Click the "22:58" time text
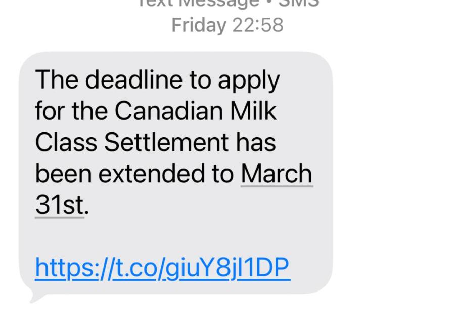 258,25
